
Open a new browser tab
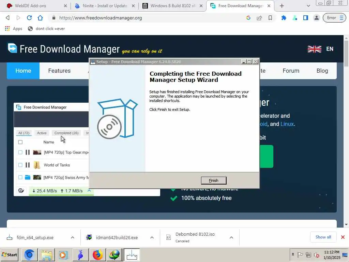(282, 6)
